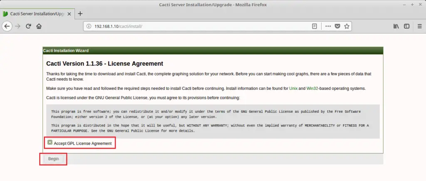Open a new tab with the plus button
This screenshot has height=181, width=426.
(x=80, y=14)
